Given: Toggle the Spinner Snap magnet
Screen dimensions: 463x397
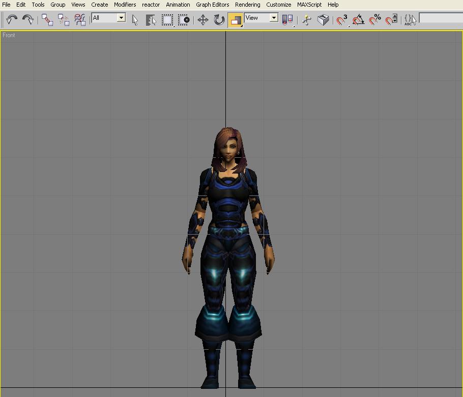Looking at the screenshot, I should (391, 20).
